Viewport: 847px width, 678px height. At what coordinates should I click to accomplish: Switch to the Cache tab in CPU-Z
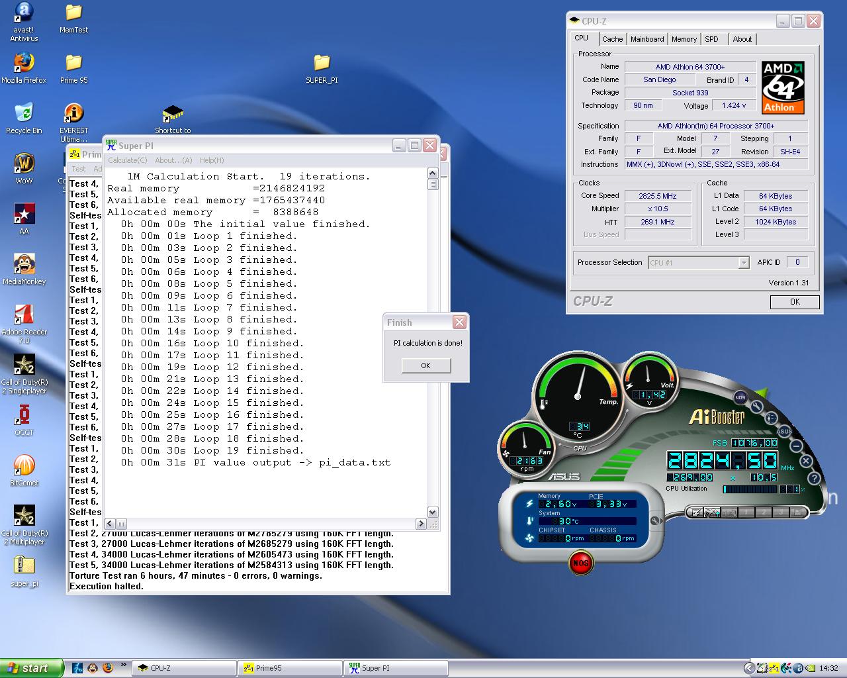tap(612, 39)
